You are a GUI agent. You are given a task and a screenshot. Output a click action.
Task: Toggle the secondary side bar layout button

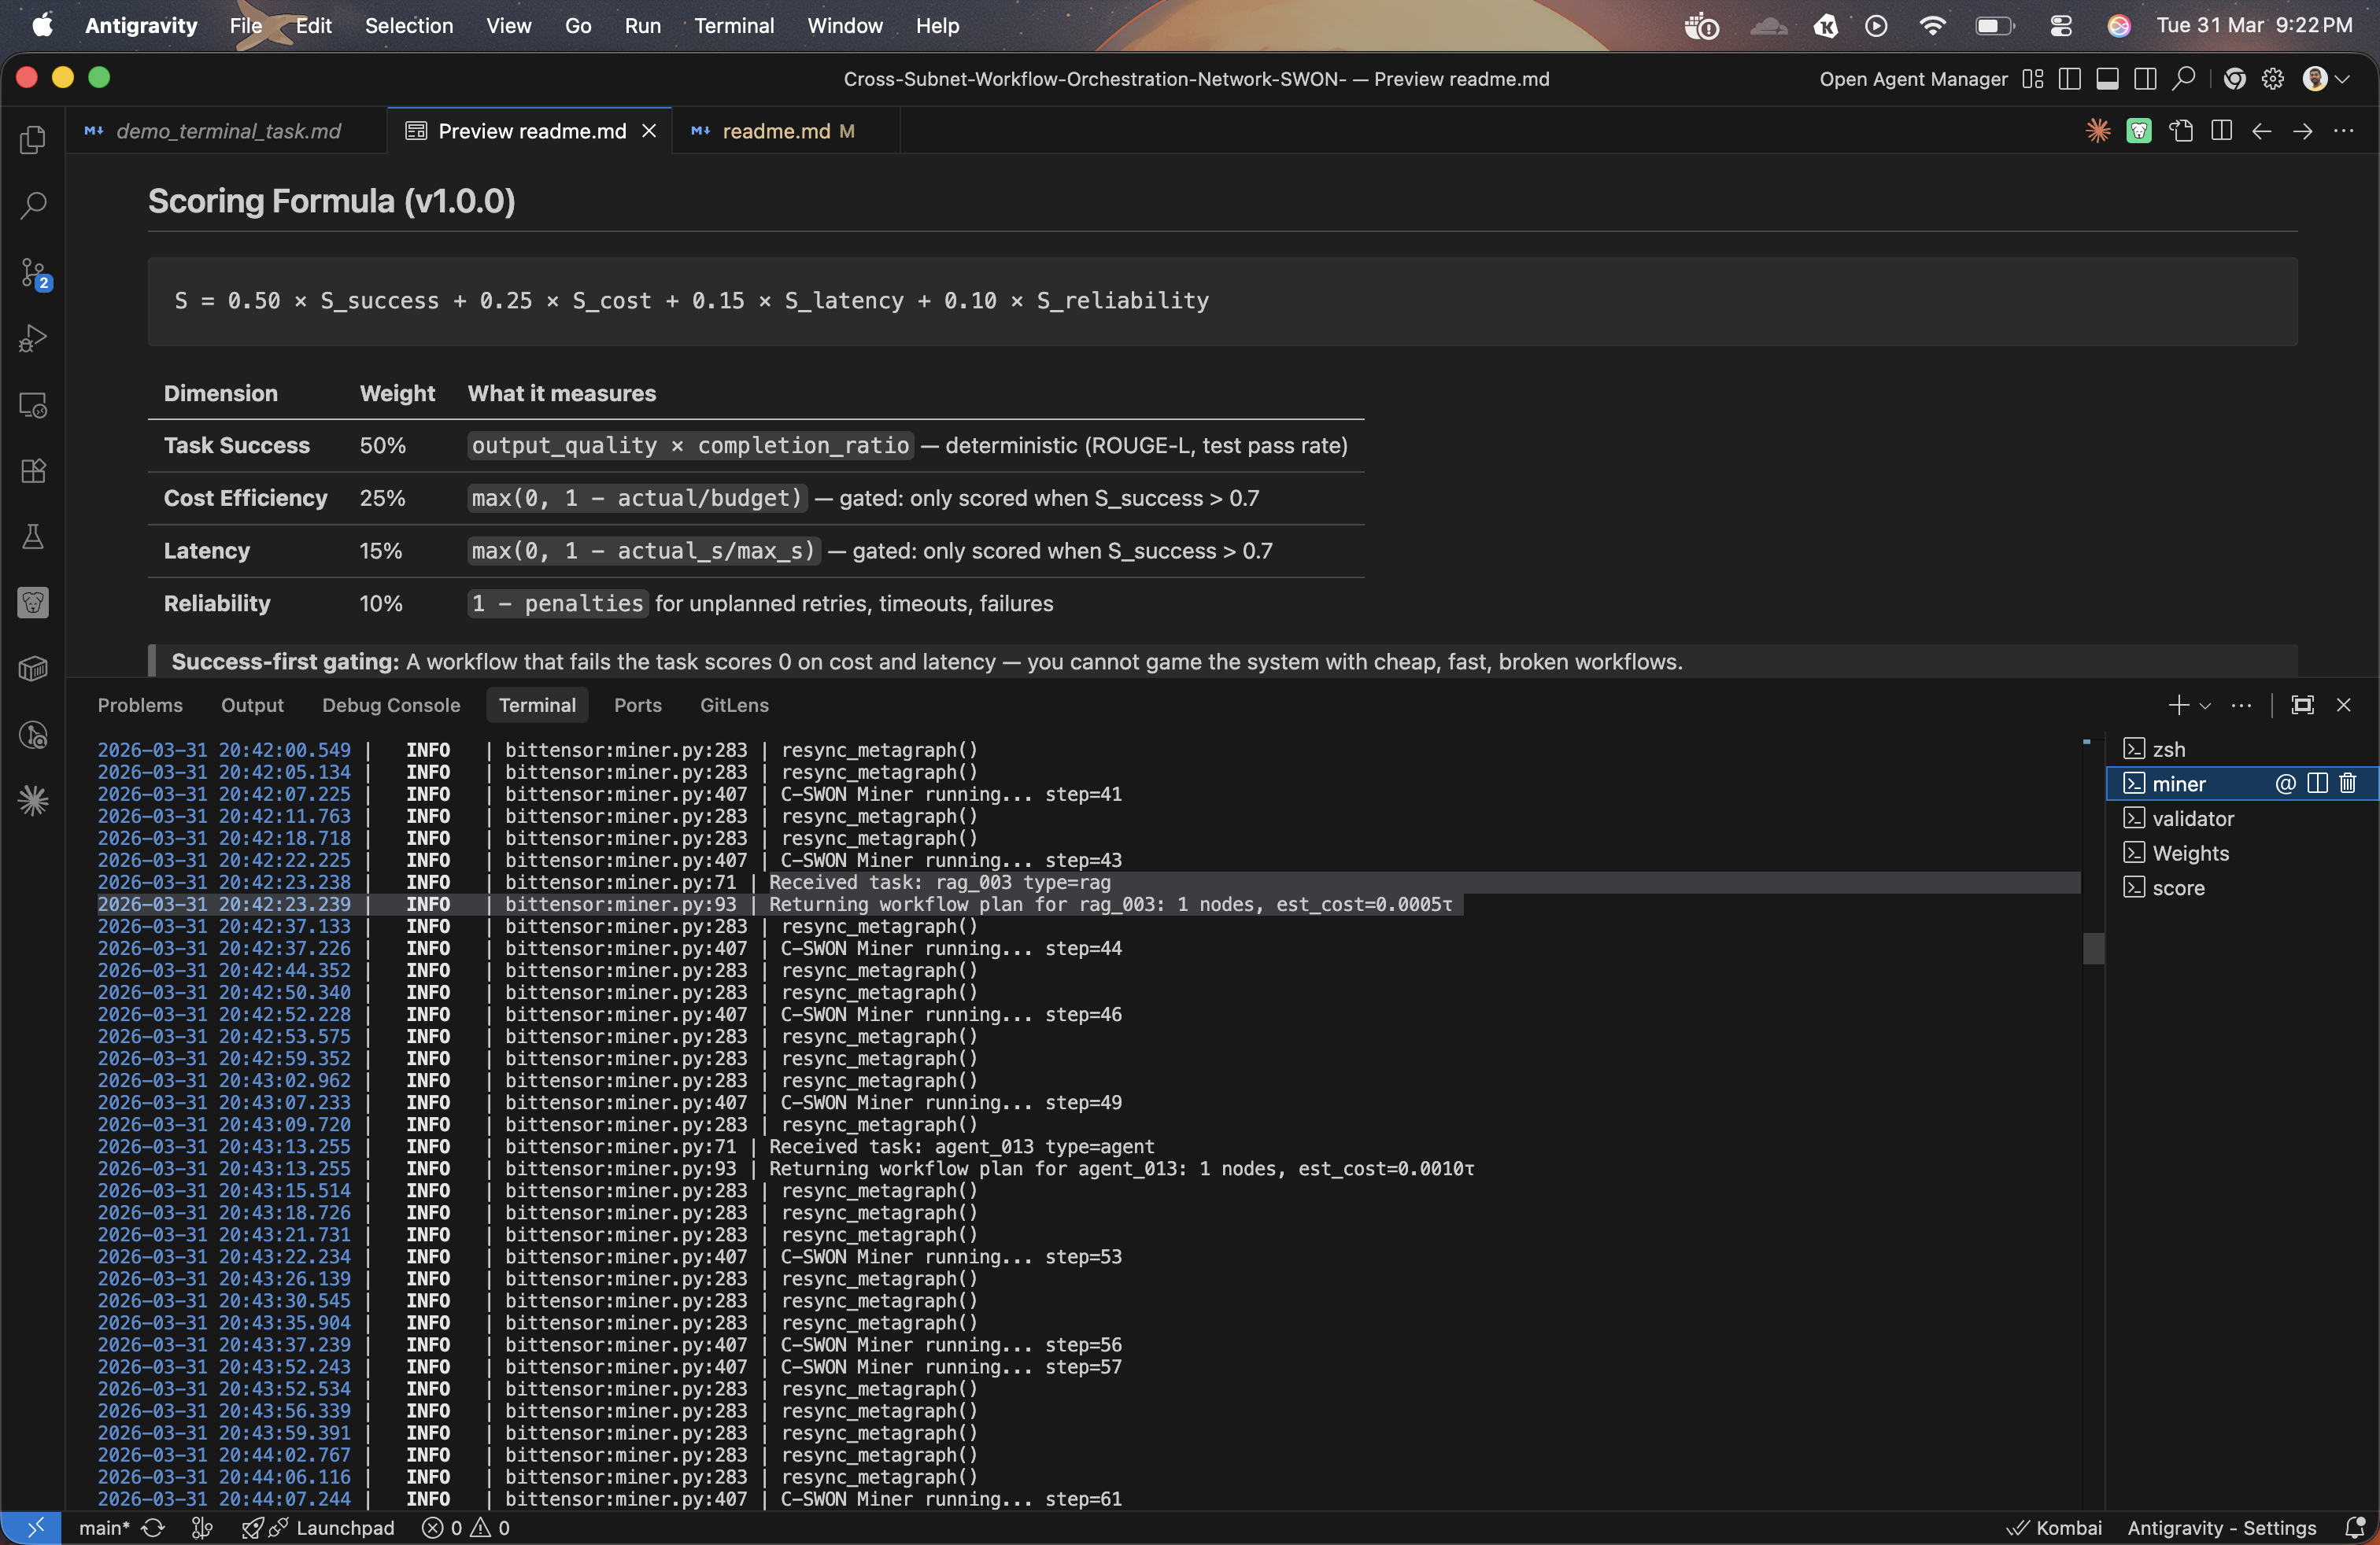pos(2145,79)
